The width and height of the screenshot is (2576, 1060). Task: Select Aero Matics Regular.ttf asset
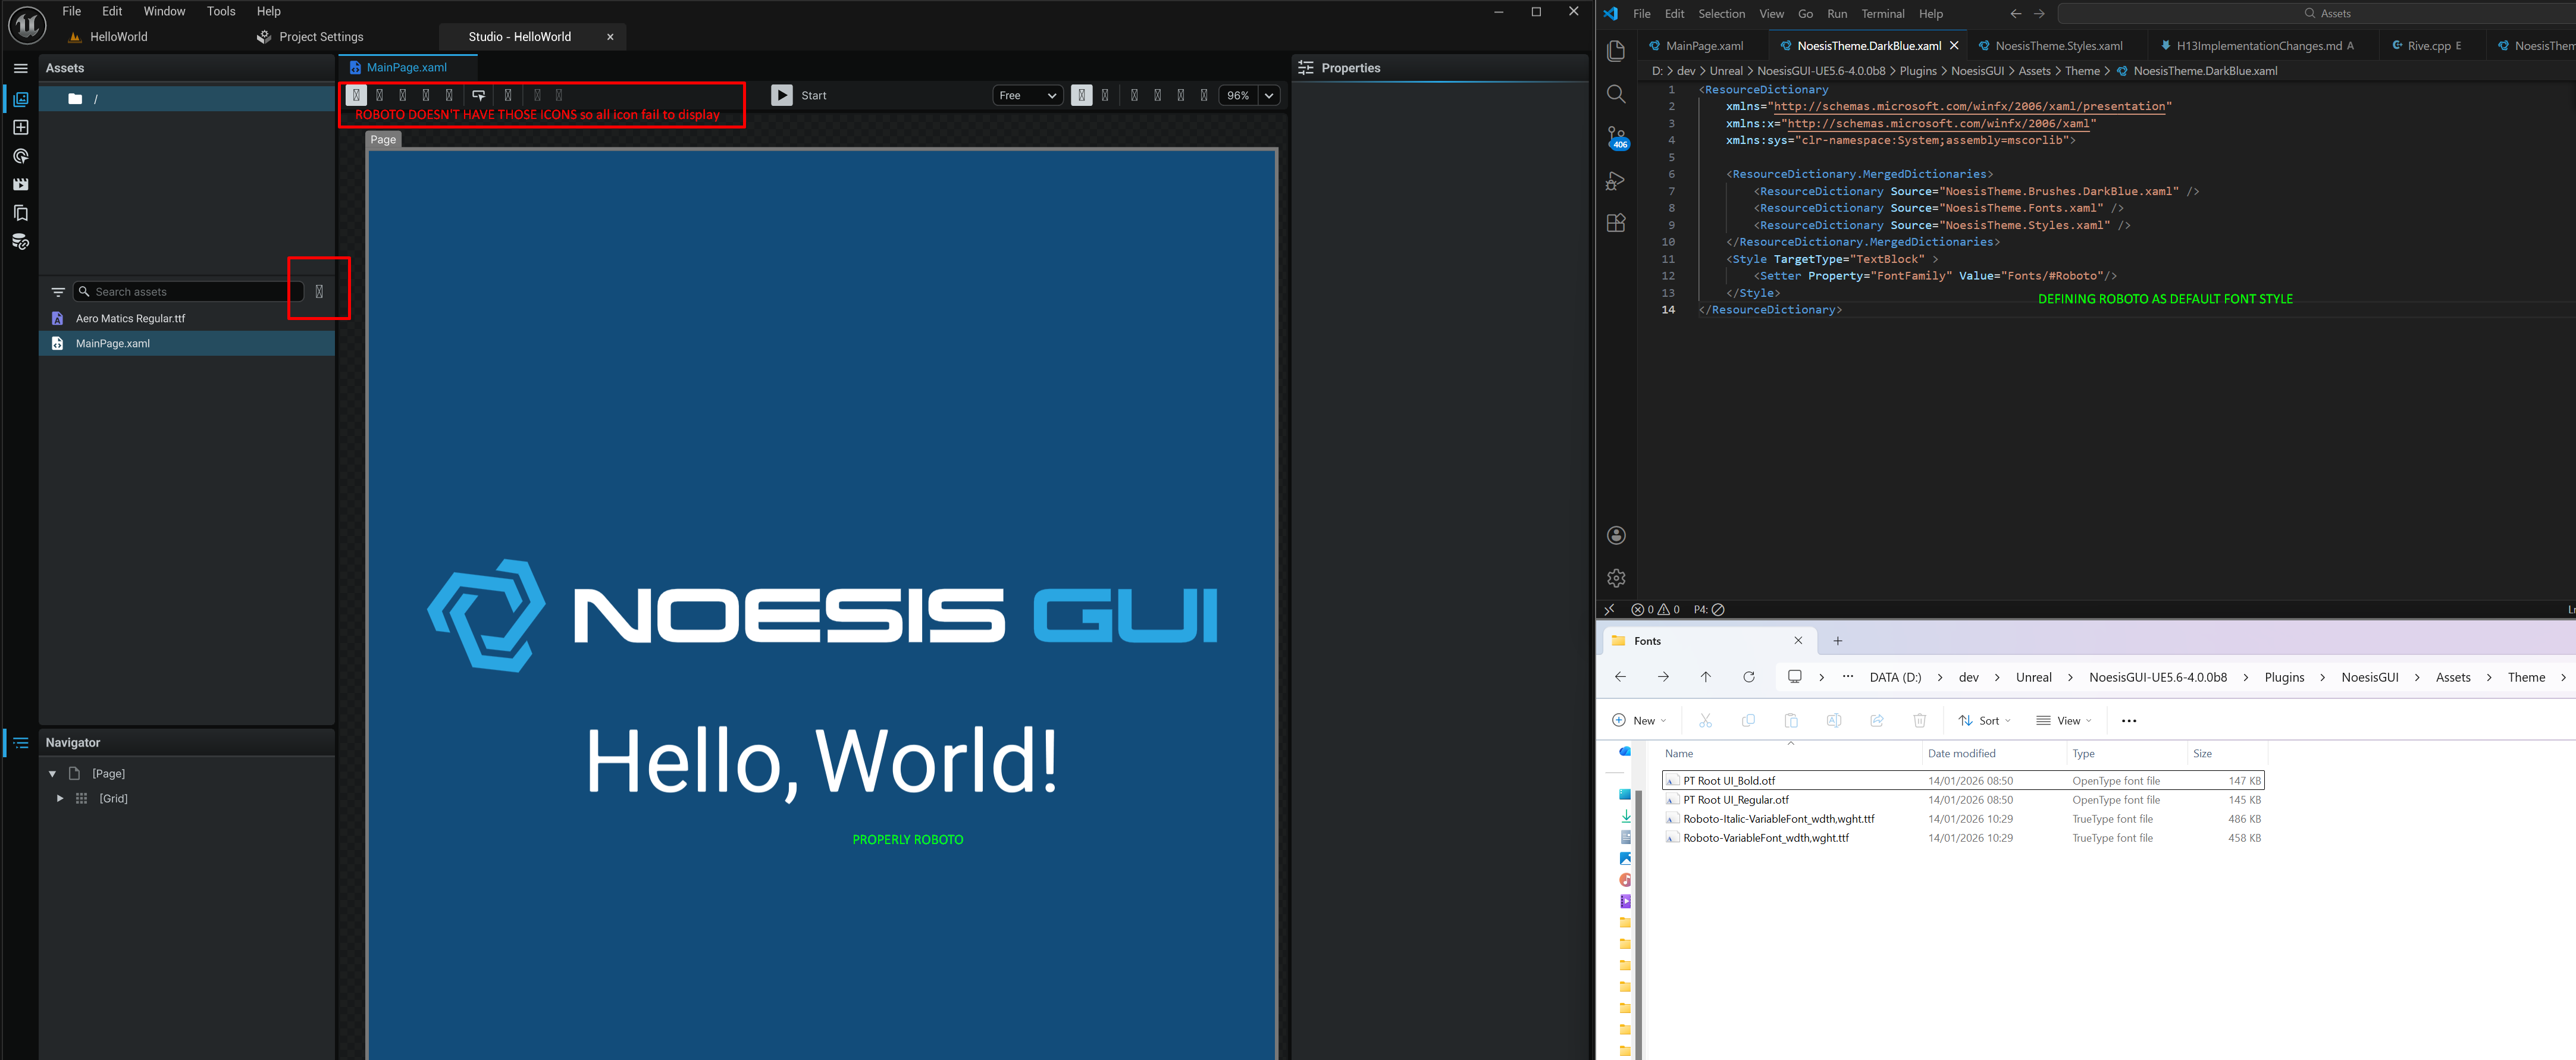point(187,318)
